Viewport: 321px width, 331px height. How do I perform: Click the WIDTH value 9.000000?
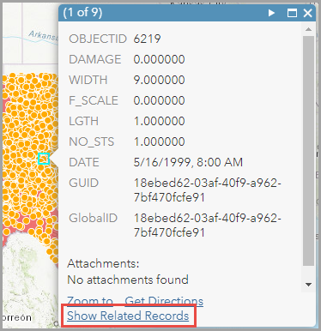159,80
